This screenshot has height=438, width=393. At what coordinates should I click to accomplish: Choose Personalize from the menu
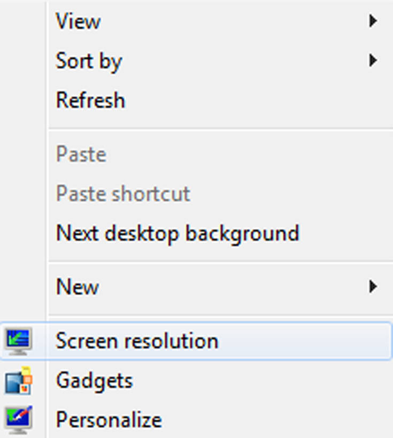[x=196, y=420]
